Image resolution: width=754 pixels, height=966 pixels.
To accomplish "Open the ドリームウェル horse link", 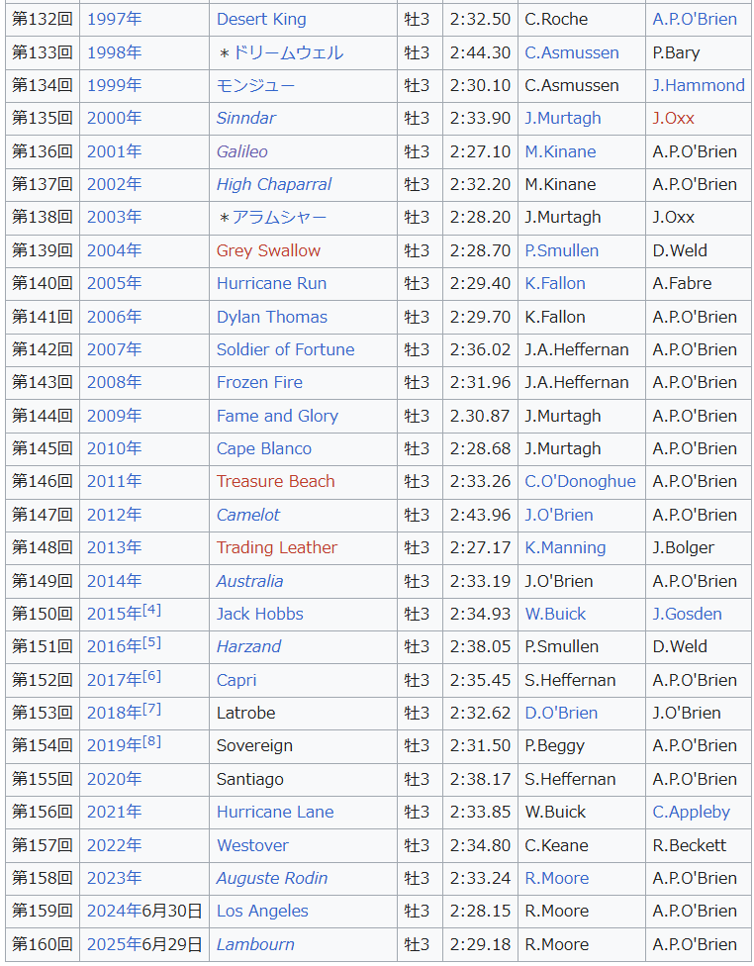I will click(x=287, y=52).
